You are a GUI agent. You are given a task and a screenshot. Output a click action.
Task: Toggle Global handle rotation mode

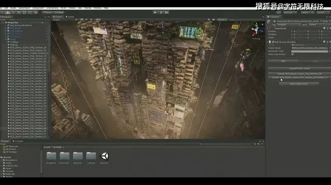[58, 12]
